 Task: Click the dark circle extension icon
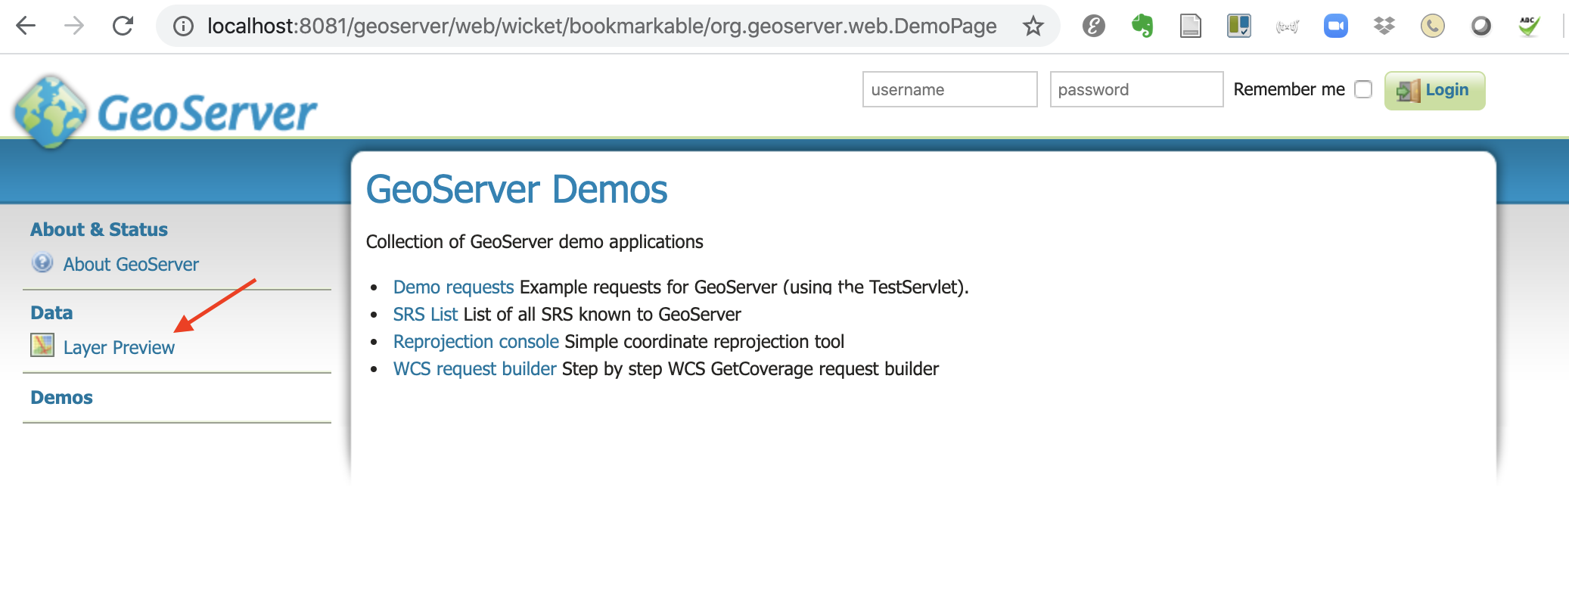[x=1481, y=26]
